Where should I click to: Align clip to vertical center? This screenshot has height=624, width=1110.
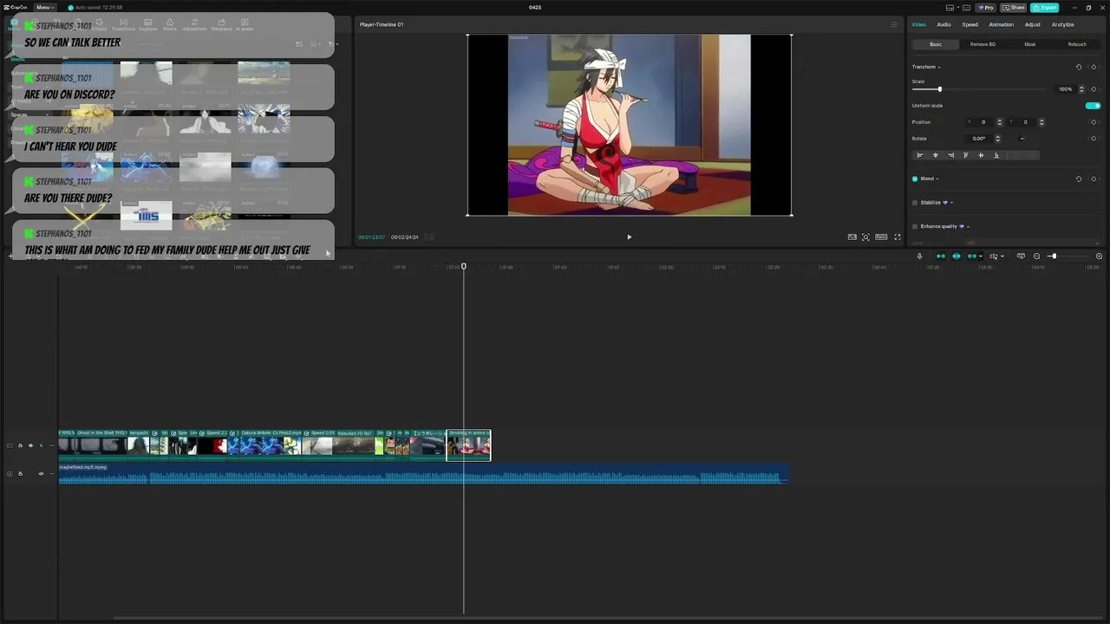[x=981, y=155]
